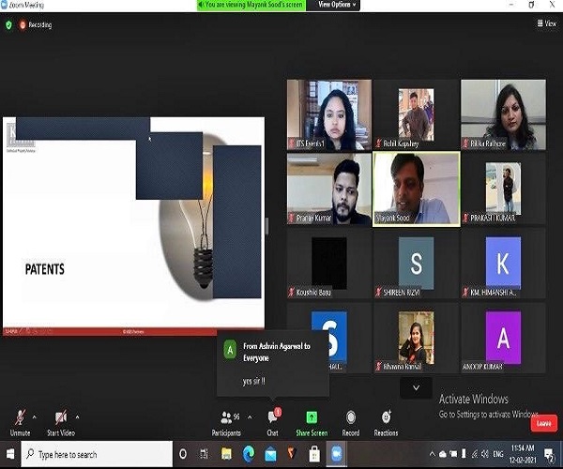The width and height of the screenshot is (563, 469).
Task: Click the green encryption shield icon
Action: point(8,24)
